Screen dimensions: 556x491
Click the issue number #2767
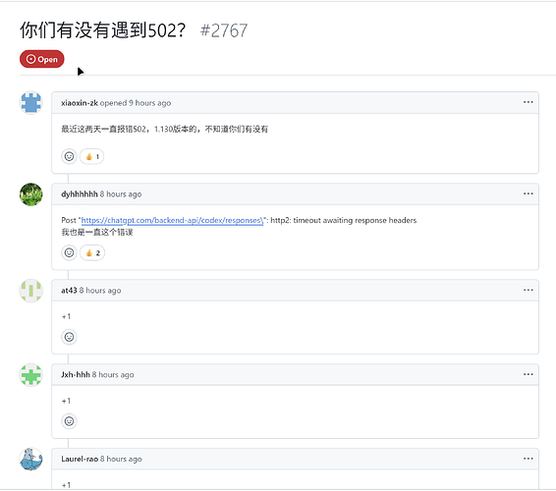(x=224, y=30)
